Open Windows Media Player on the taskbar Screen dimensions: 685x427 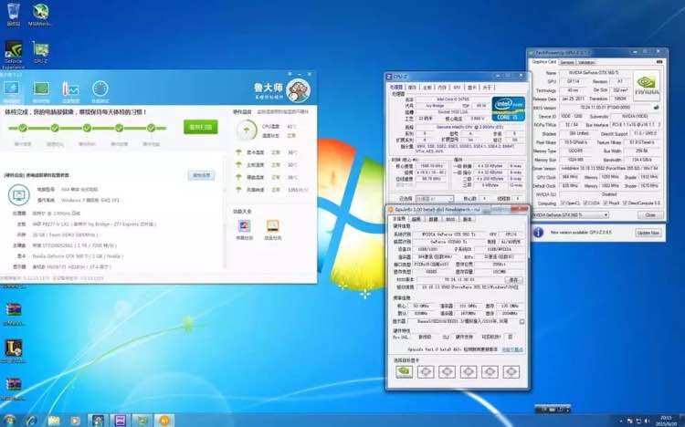75,421
